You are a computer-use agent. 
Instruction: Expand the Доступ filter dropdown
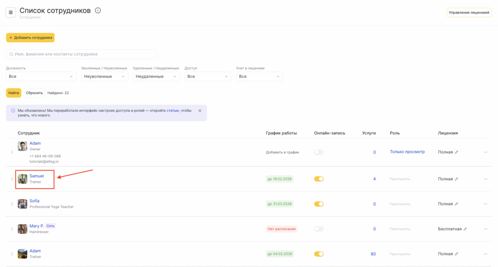point(208,76)
